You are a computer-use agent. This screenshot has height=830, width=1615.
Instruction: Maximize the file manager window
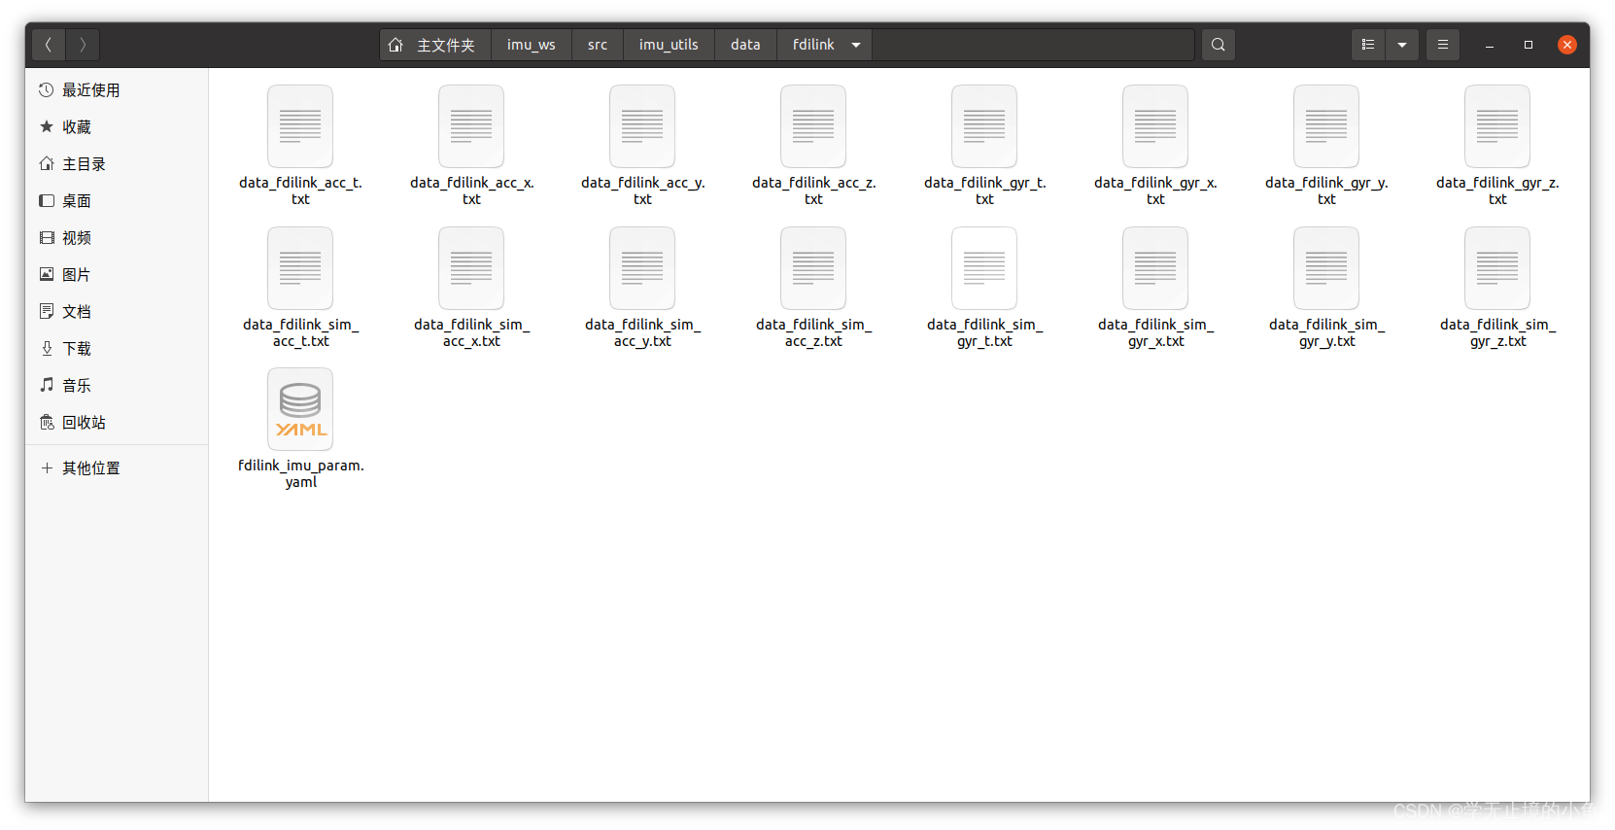click(x=1529, y=45)
